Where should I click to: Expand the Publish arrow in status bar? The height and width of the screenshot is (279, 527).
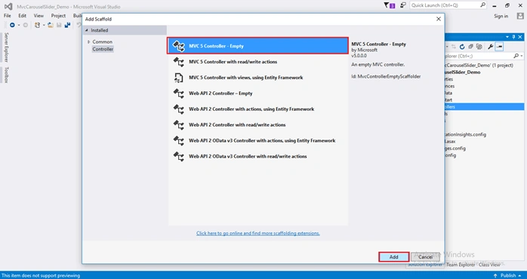click(519, 276)
